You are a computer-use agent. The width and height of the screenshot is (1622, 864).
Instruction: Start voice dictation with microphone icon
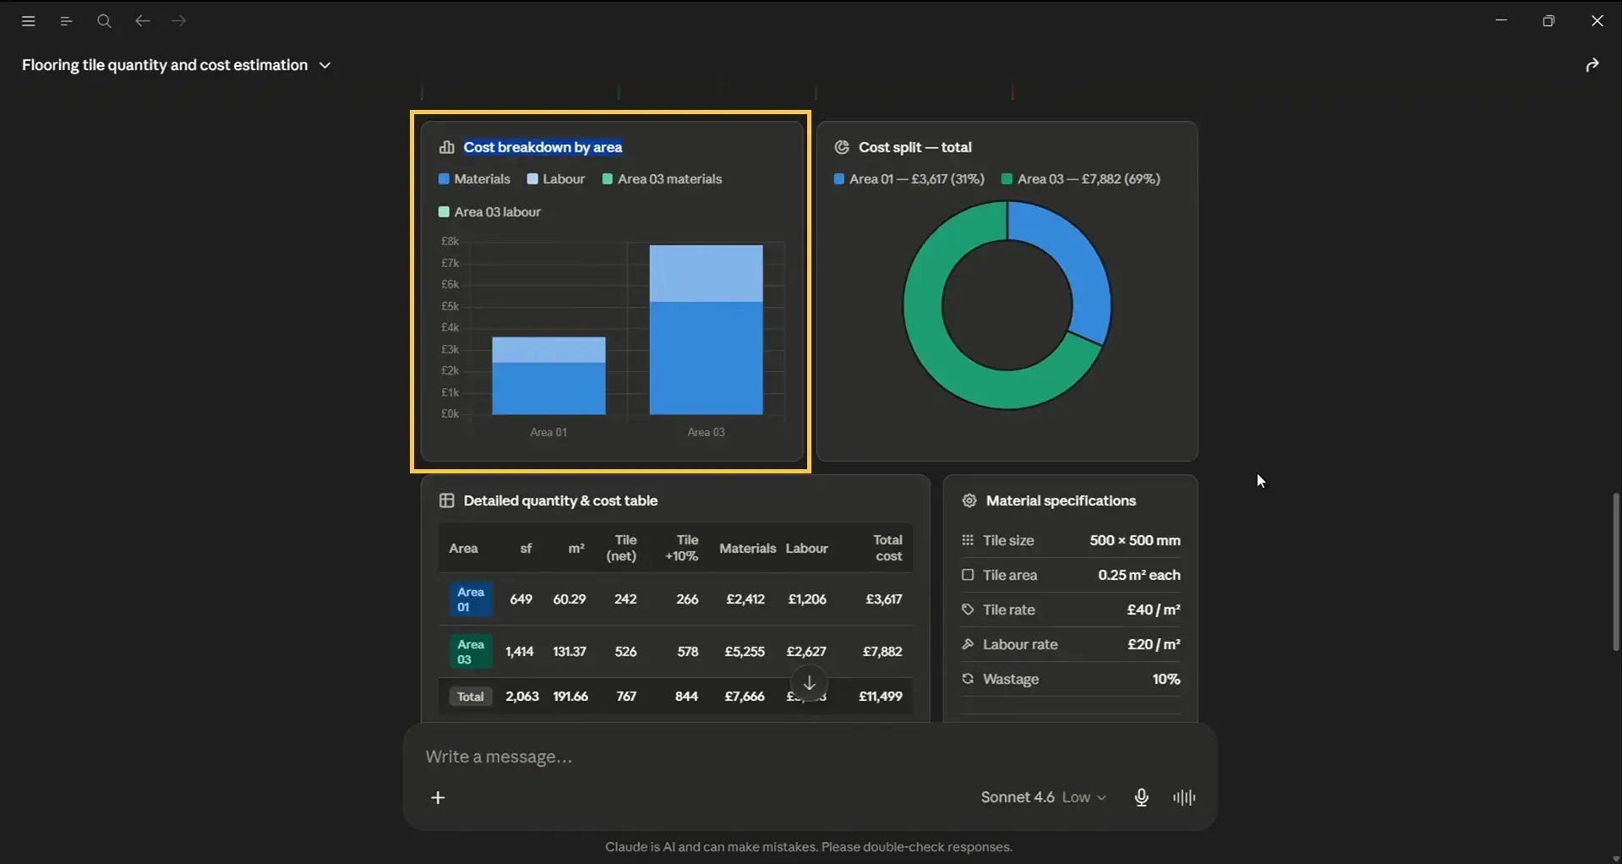tap(1141, 797)
